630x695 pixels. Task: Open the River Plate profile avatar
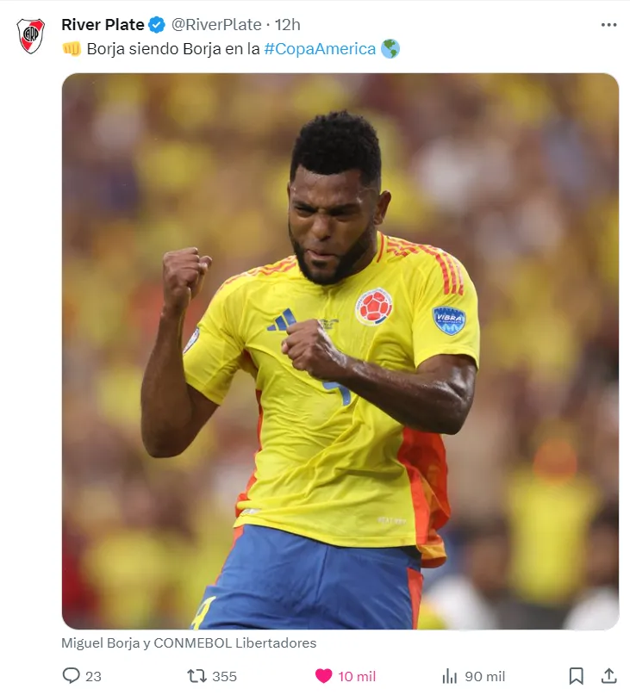31,36
